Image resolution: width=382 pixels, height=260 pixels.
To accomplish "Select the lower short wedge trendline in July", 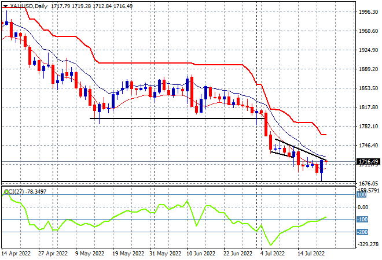I will [282, 155].
